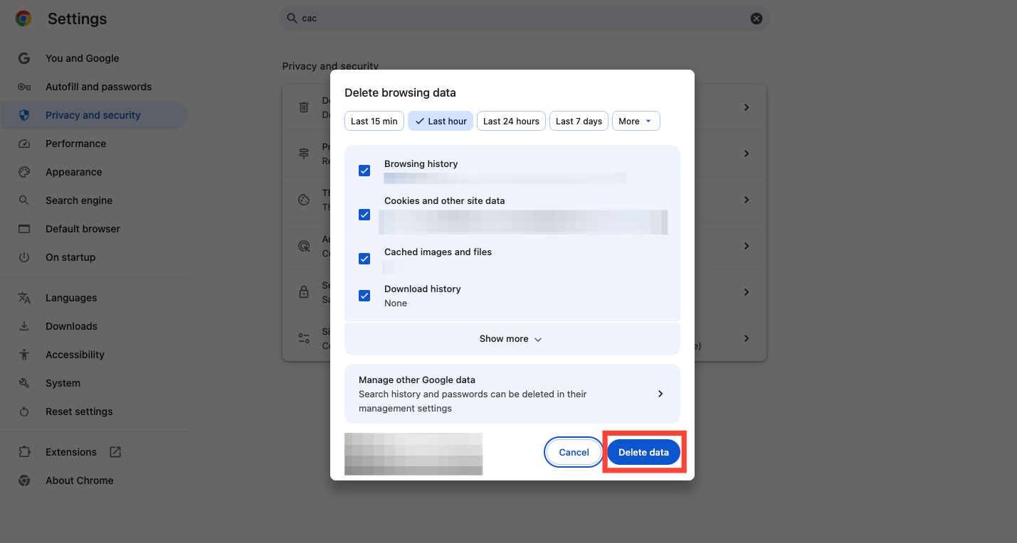Click the Extensions puzzle icon
The width and height of the screenshot is (1017, 543).
click(24, 452)
